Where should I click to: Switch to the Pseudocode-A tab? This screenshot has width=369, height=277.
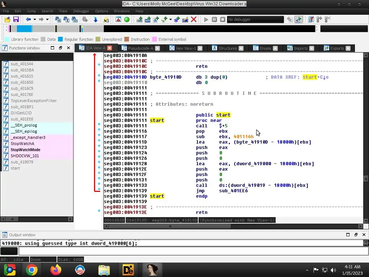click(x=141, y=48)
